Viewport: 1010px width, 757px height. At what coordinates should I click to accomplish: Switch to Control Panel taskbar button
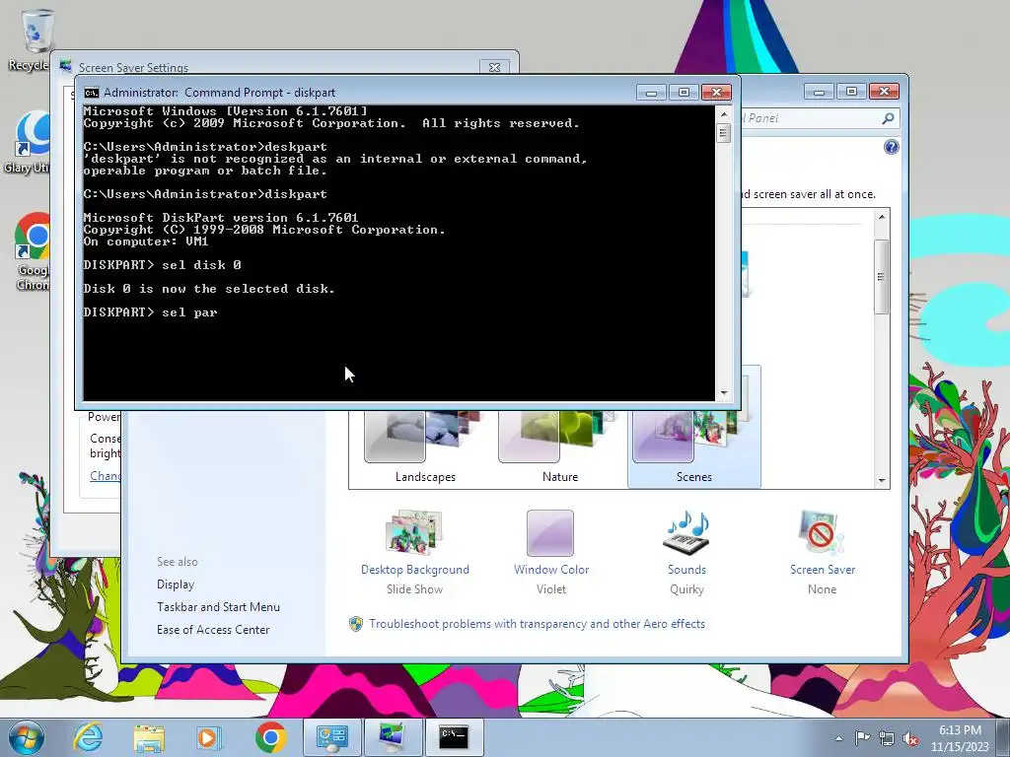click(x=331, y=737)
